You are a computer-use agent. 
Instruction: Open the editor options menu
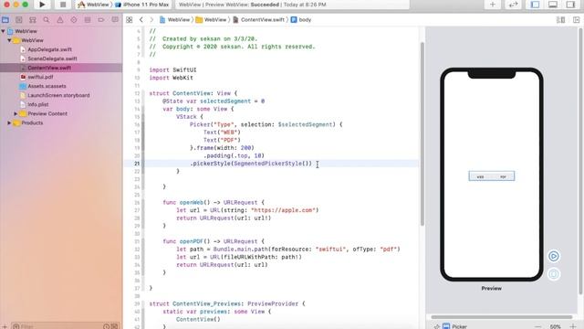click(x=560, y=20)
